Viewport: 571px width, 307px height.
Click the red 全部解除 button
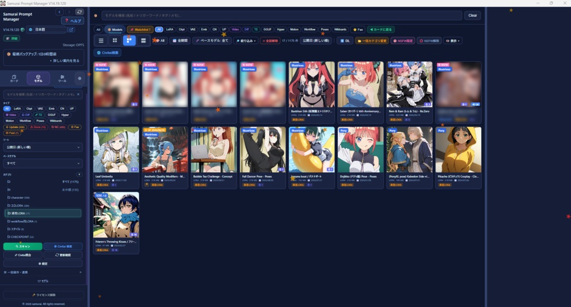coord(270,41)
